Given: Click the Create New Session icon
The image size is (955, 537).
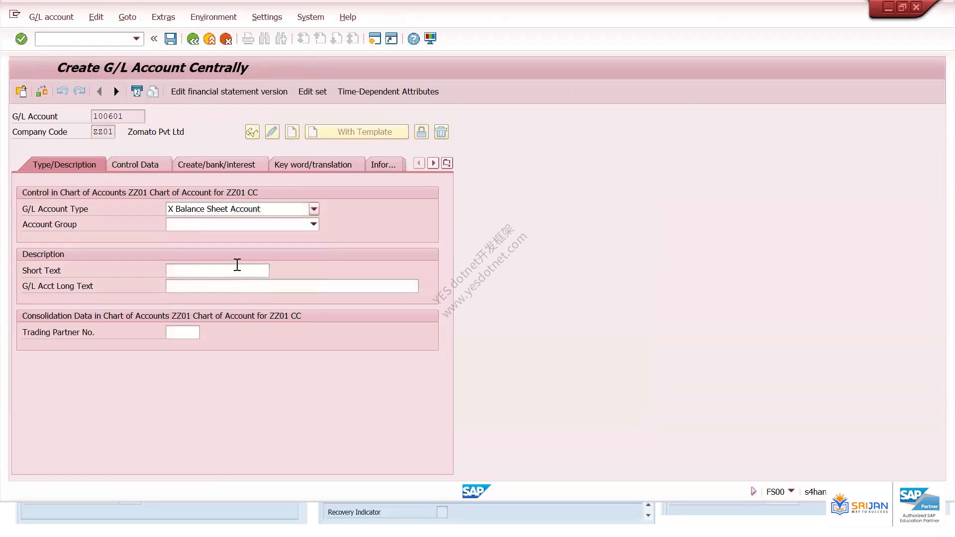Looking at the screenshot, I should (375, 39).
